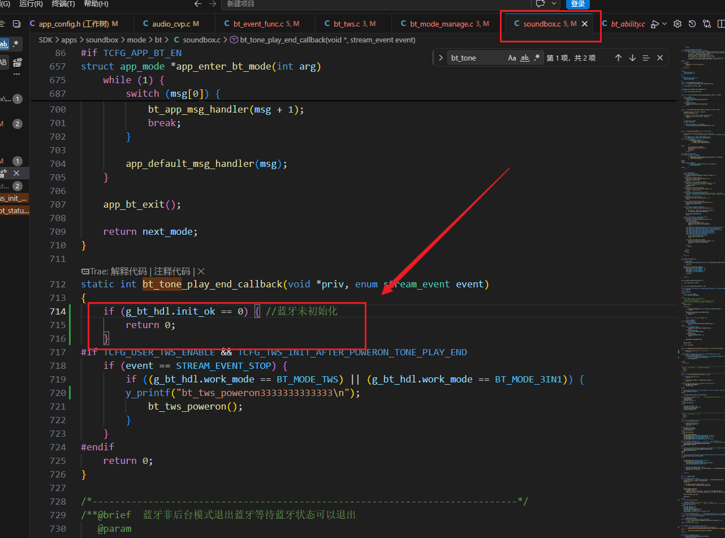Click the compare changes icon
Screen dimensions: 725x538
pyautogui.click(x=707, y=24)
